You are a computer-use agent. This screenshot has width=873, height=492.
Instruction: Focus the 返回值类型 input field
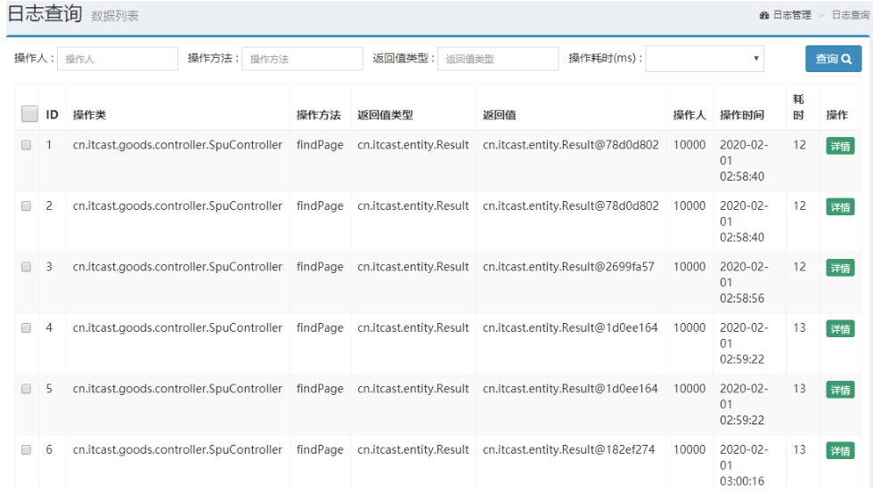point(498,59)
